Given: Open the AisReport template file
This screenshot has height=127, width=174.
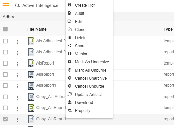Looking at the screenshot, I should point(45,63).
